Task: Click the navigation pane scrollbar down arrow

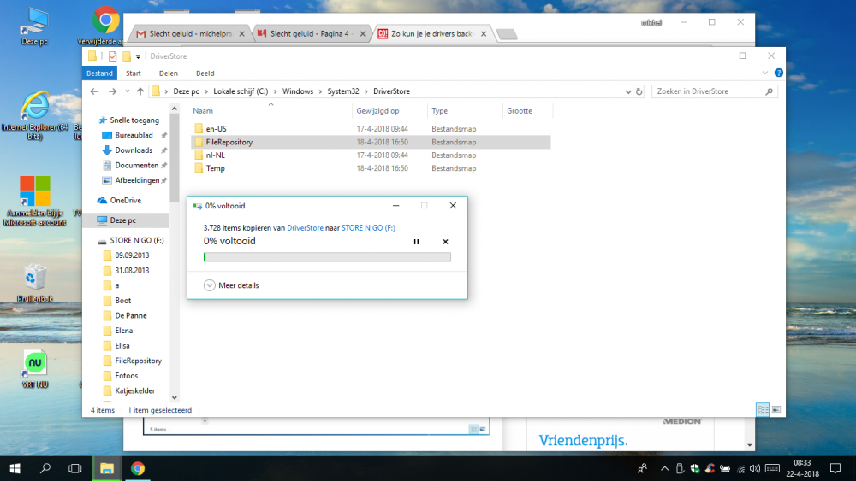Action: tap(175, 398)
